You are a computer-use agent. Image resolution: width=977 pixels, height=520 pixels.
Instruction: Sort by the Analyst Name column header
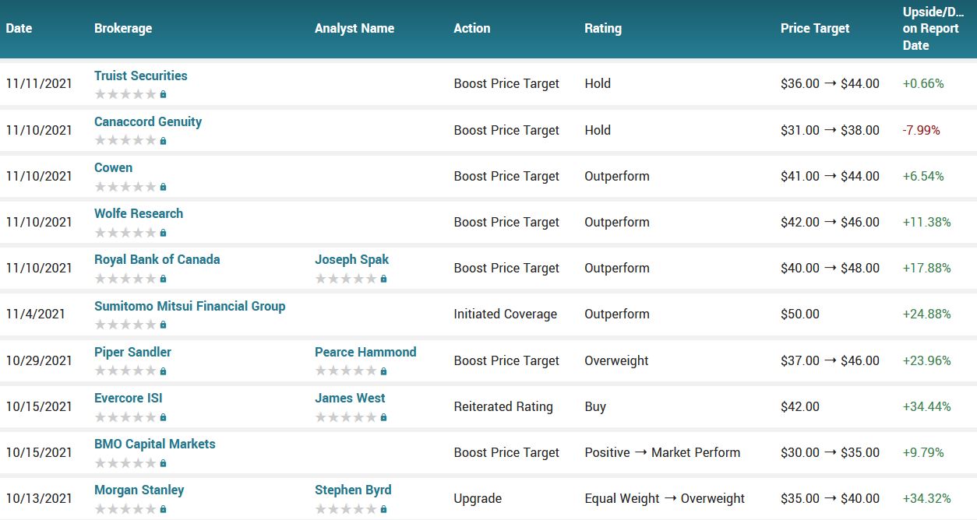pyautogui.click(x=354, y=28)
